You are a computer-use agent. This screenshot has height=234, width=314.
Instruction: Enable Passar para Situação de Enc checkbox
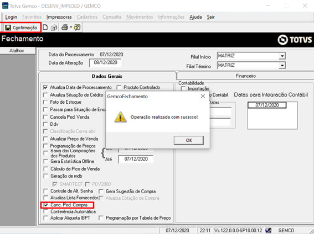45,109
